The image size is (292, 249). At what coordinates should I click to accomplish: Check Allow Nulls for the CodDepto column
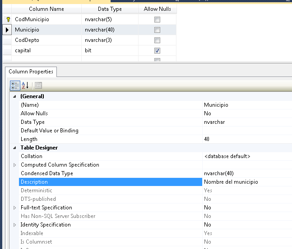[157, 41]
